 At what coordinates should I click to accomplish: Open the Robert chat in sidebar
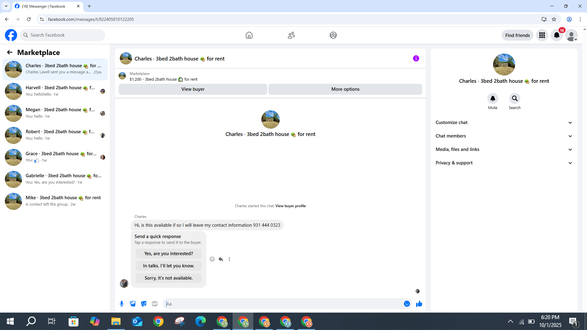(55, 135)
